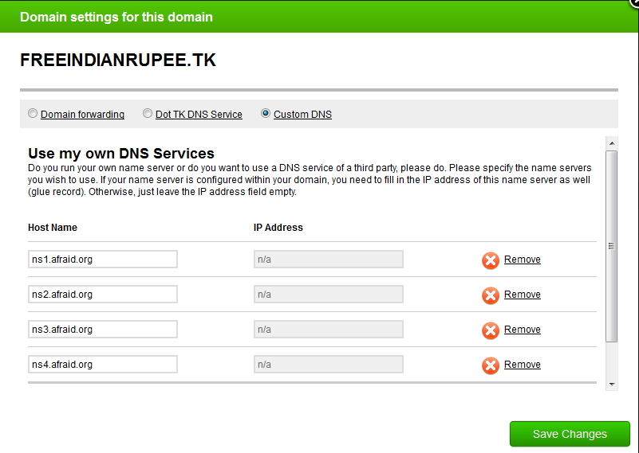Focus the ns3.afraid.org host name field
This screenshot has width=639, height=453.
point(103,330)
